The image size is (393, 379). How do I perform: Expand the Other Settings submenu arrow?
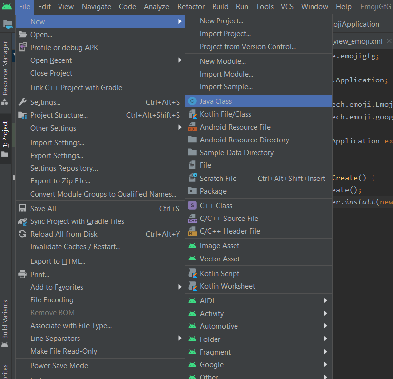(180, 128)
